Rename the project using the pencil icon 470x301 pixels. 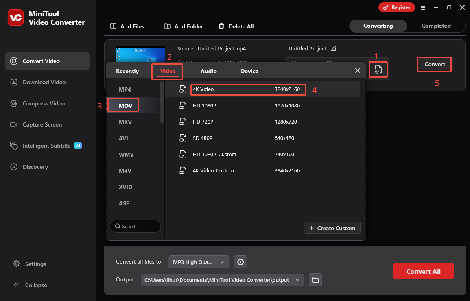[x=333, y=48]
